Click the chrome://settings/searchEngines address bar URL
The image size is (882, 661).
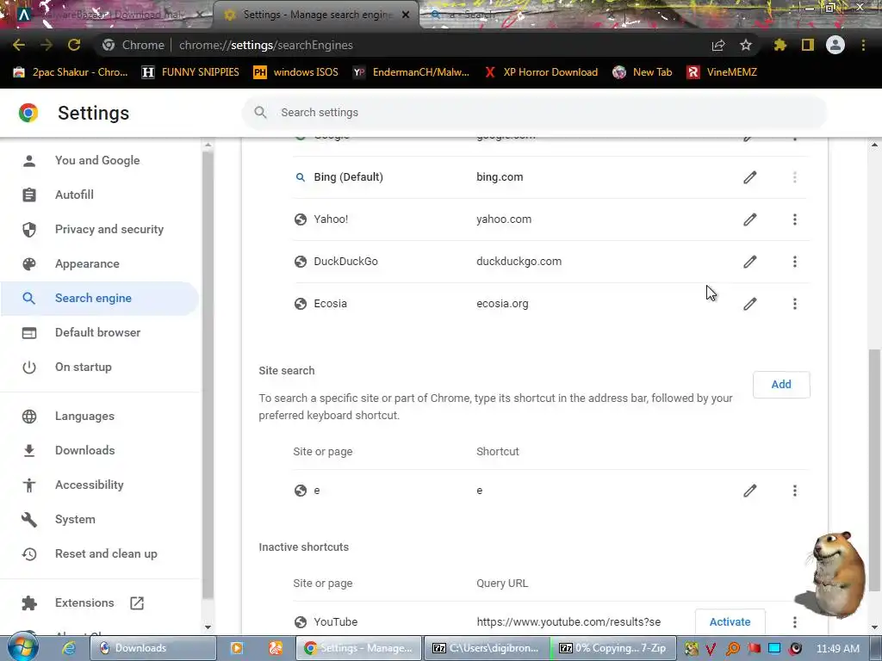[x=265, y=45]
